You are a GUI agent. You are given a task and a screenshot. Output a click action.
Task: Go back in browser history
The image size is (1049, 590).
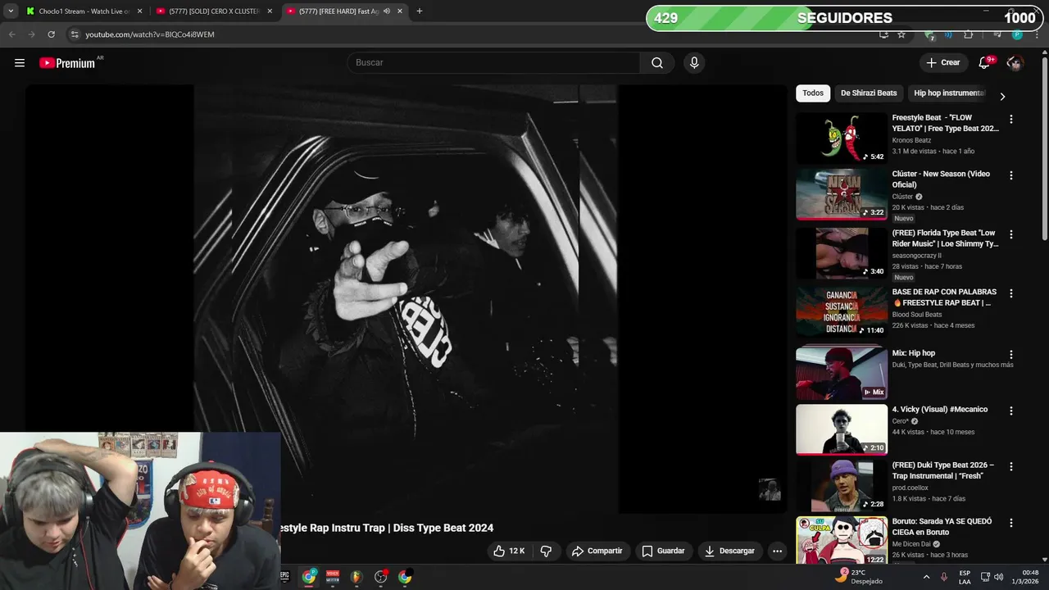[12, 34]
